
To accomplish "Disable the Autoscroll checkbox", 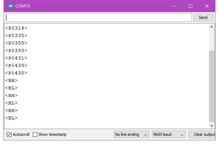I will [9, 134].
